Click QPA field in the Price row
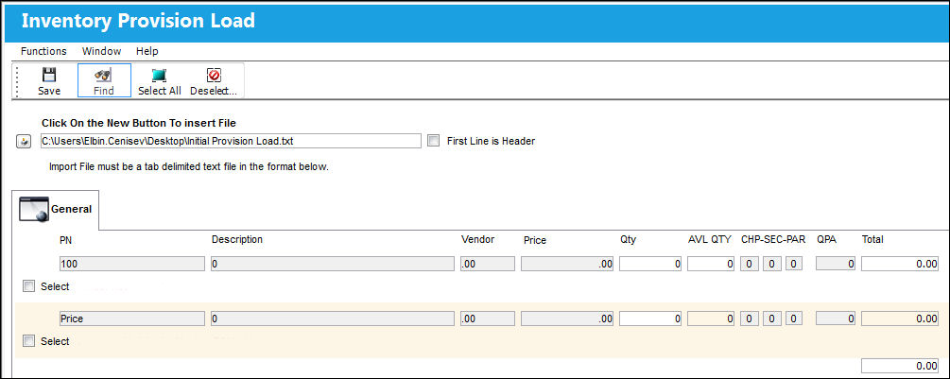Viewport: 950px width, 379px height. tap(836, 319)
